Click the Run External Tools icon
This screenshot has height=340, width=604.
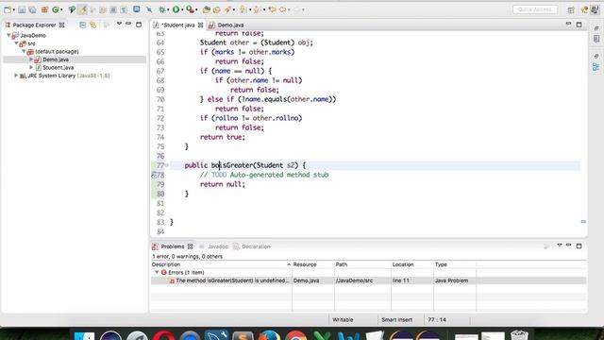pos(190,9)
